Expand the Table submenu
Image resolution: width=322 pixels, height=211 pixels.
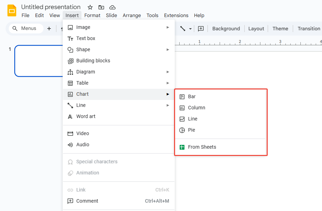click(83, 83)
